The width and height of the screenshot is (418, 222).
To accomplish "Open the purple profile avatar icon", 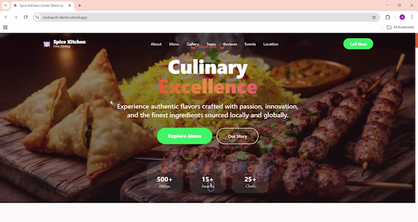I will pos(402,17).
